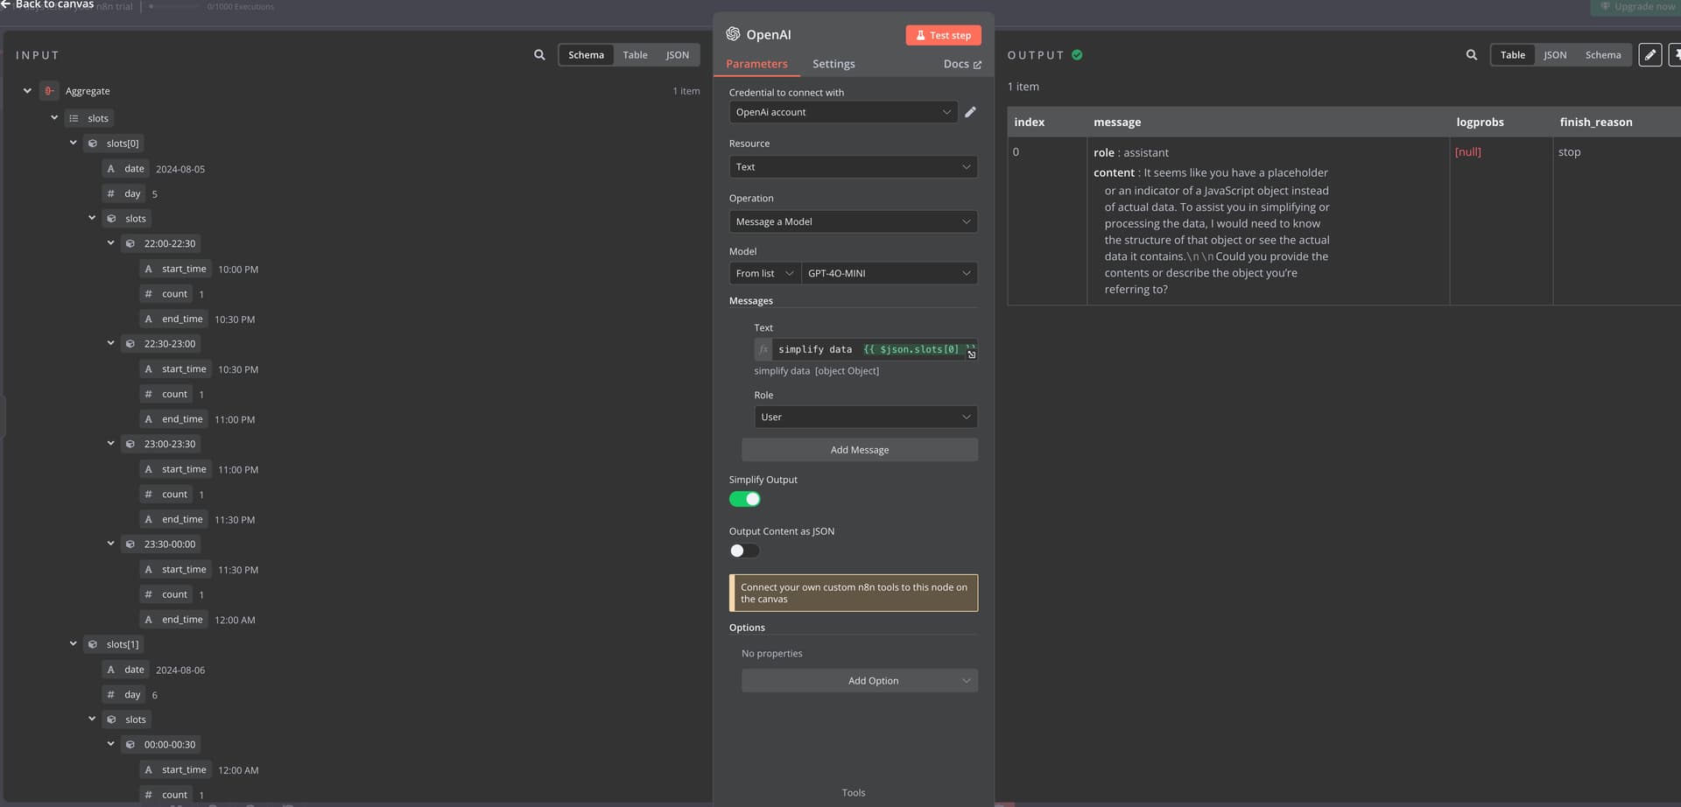Click the INPUT panel search icon
This screenshot has height=807, width=1681.
pyautogui.click(x=539, y=55)
